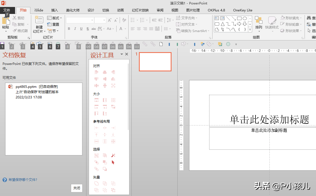Switch to the 动画 (Animations) tab

point(120,10)
